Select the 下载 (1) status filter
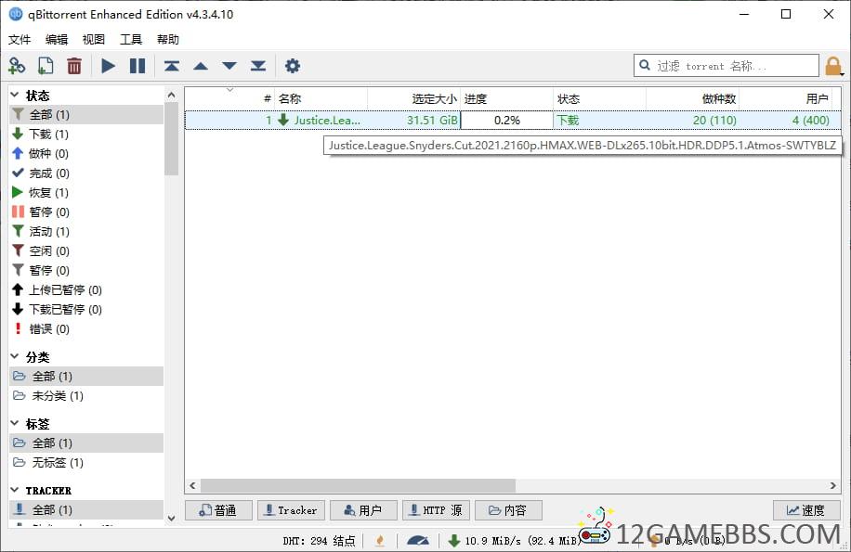The height and width of the screenshot is (552, 851). (x=49, y=134)
